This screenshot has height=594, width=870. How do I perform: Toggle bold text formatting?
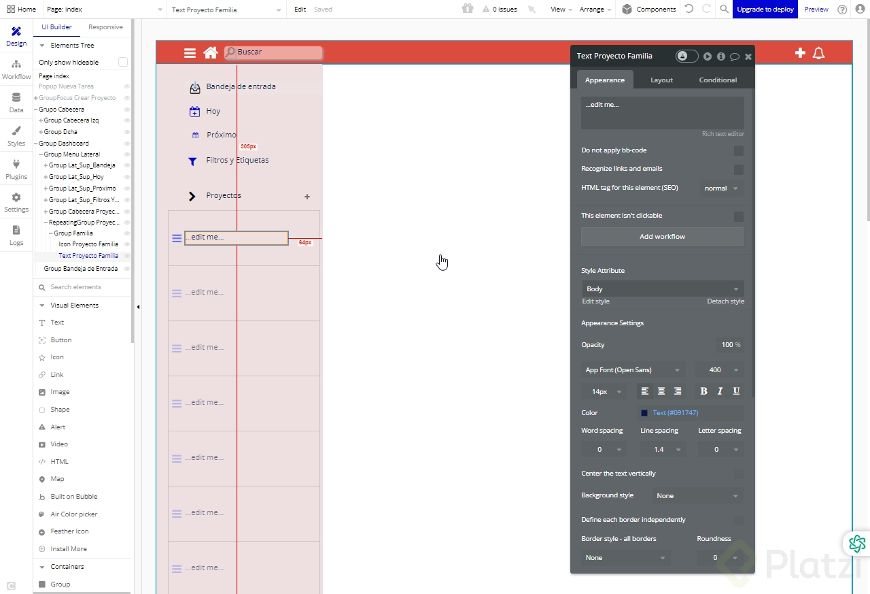click(x=703, y=391)
